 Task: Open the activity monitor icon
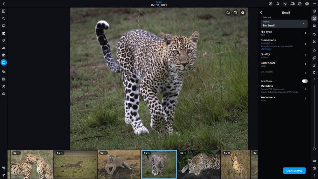(285, 3)
